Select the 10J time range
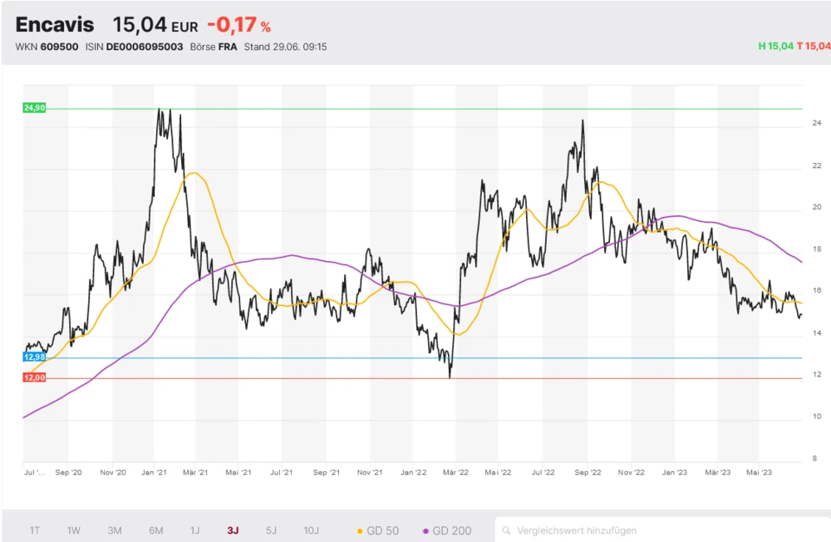This screenshot has width=831, height=542. (311, 530)
